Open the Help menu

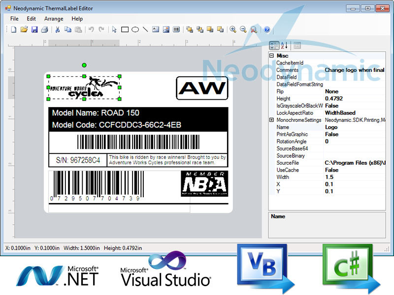pyautogui.click(x=77, y=19)
